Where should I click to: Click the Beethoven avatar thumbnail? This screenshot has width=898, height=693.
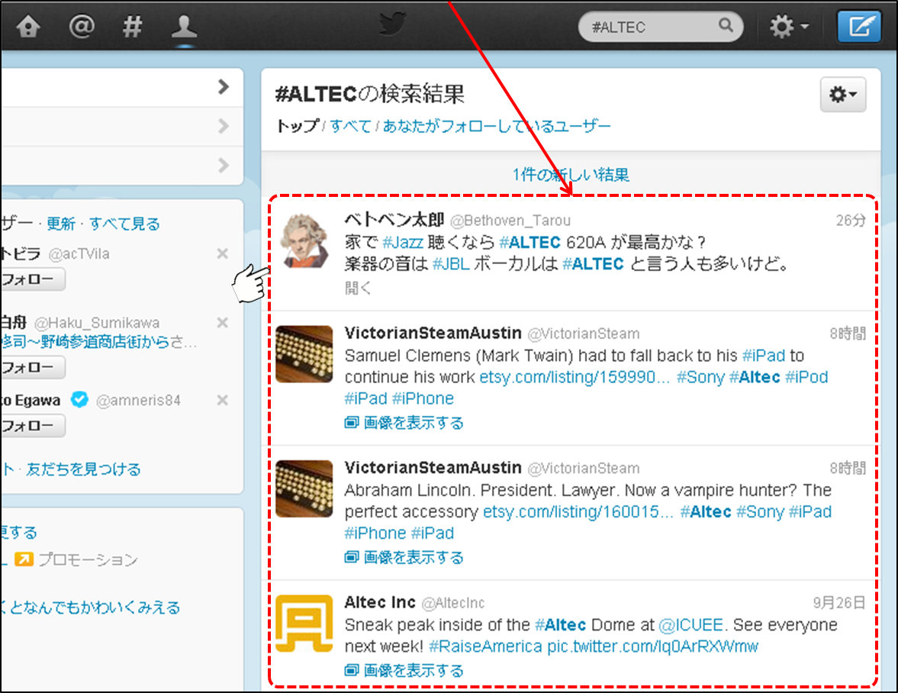[304, 240]
